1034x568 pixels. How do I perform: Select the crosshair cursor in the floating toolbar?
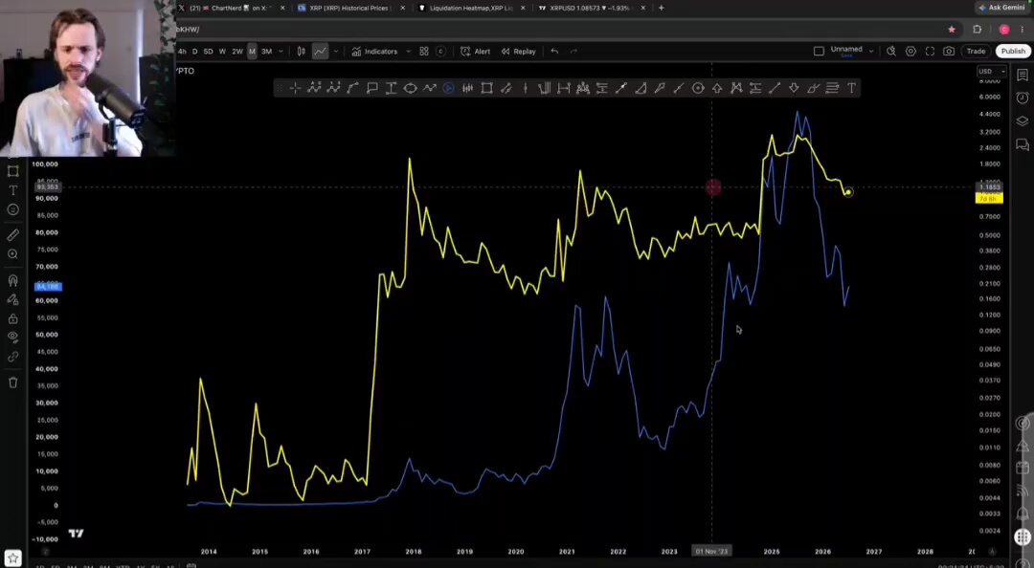pyautogui.click(x=295, y=88)
